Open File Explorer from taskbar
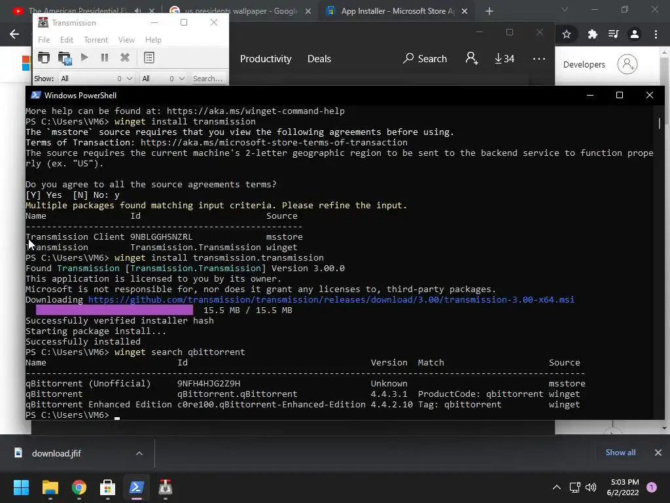The width and height of the screenshot is (670, 503). pos(50,487)
